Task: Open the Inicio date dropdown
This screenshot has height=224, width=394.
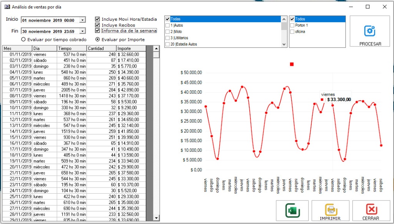Action: pos(82,20)
